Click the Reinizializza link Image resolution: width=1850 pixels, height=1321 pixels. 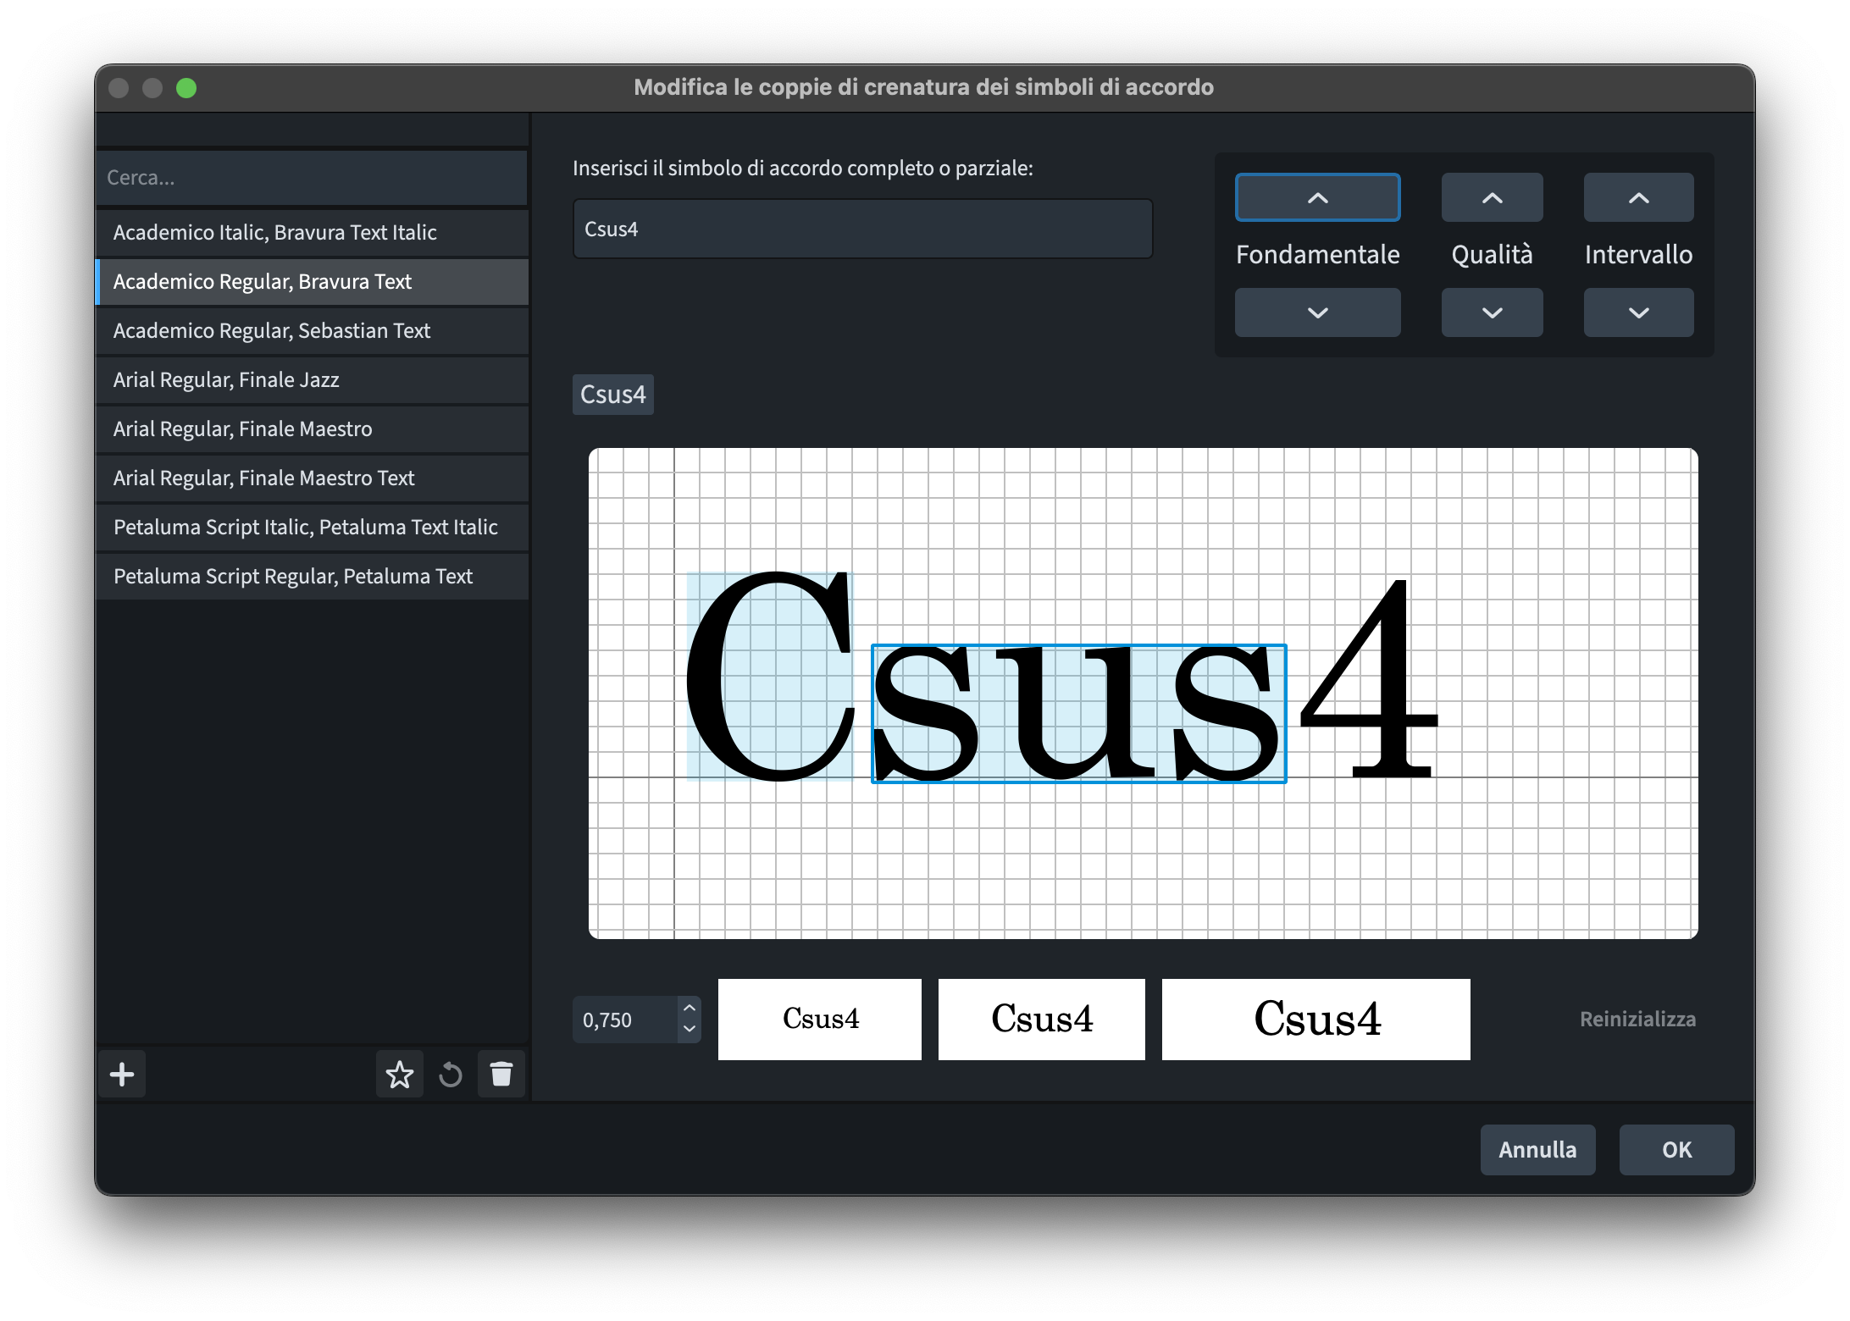[x=1637, y=1019]
